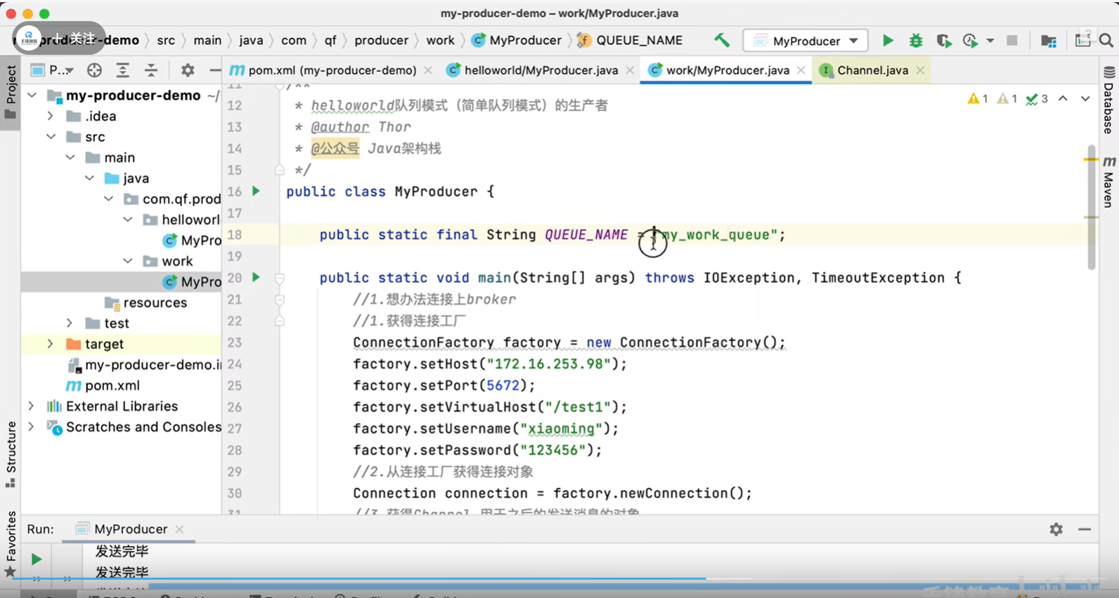1119x598 pixels.
Task: Open Project Structure icon in toolbar
Action: pos(1049,41)
